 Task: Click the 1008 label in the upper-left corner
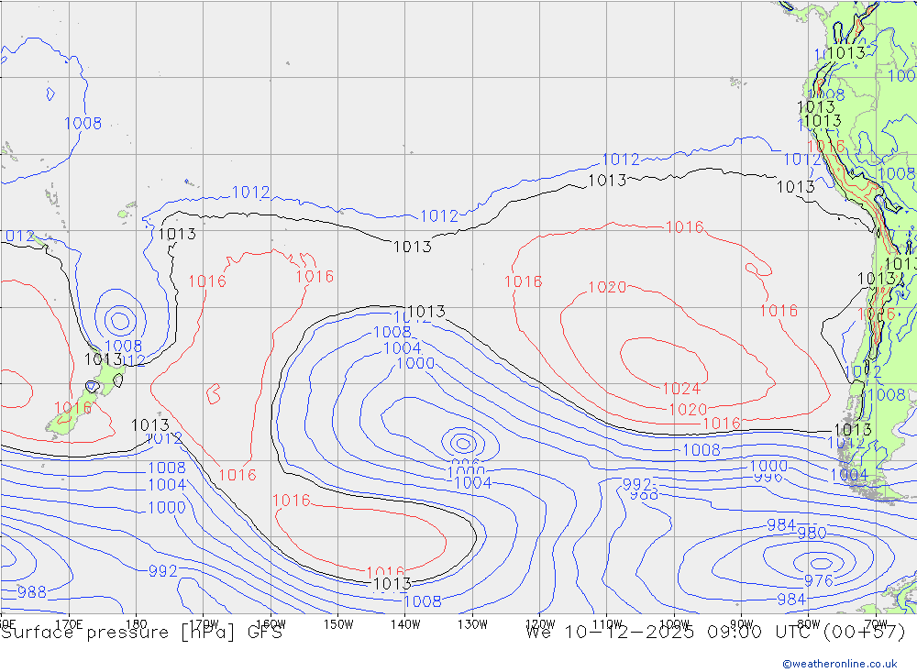pyautogui.click(x=83, y=123)
